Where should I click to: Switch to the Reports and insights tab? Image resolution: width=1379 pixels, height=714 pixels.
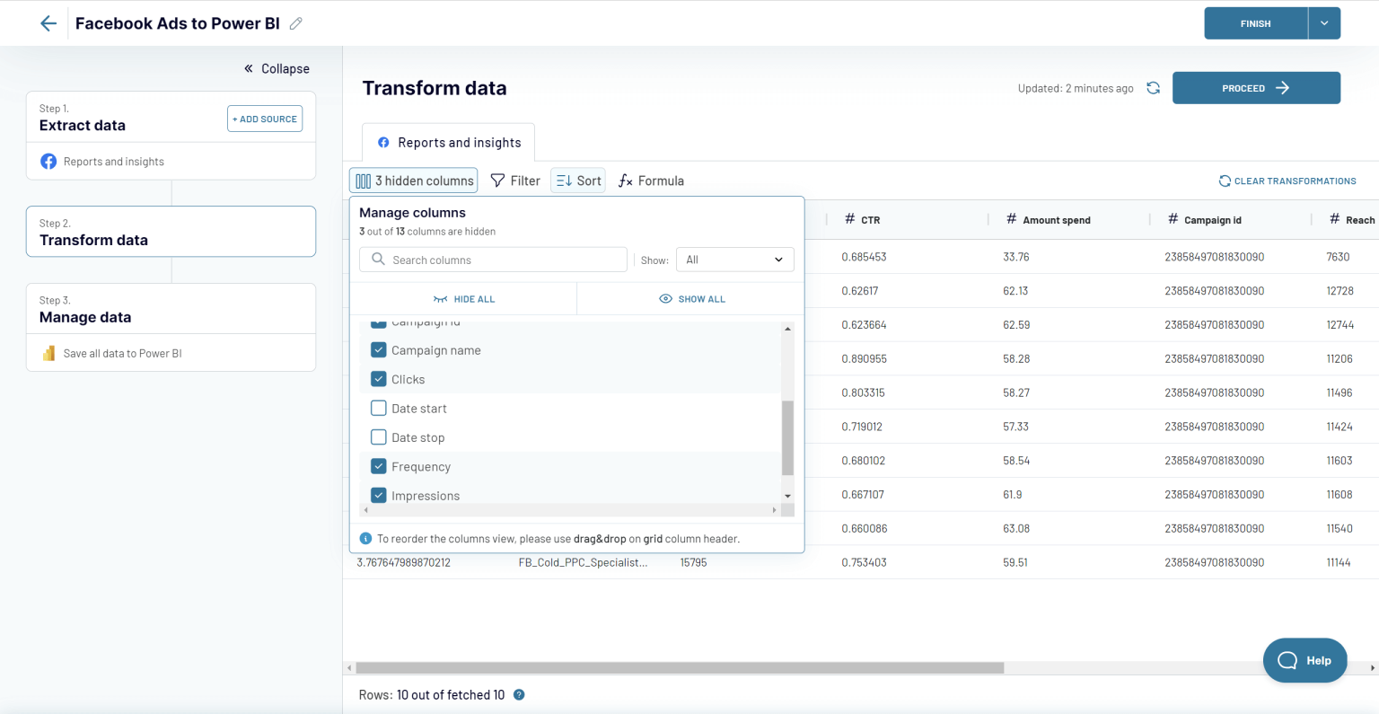[x=448, y=142]
